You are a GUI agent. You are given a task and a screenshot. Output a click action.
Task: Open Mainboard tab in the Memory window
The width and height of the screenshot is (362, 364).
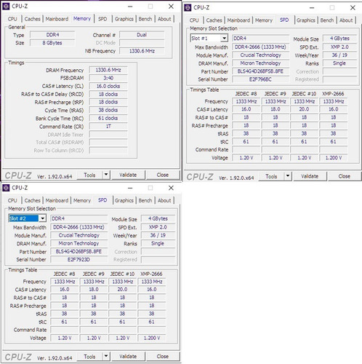pyautogui.click(x=57, y=19)
